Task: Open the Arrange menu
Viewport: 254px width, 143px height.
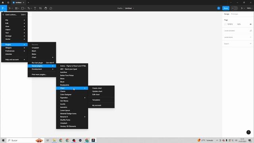Action: click(14, 36)
